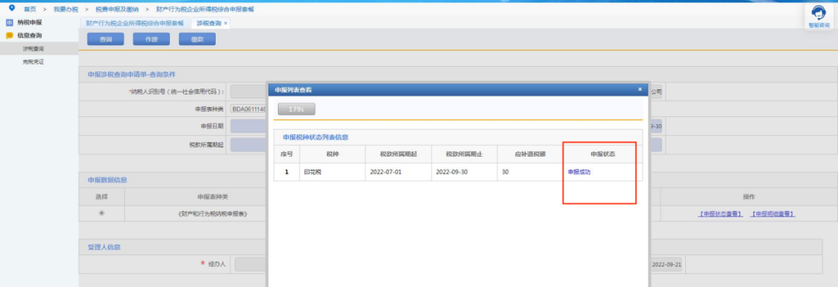Select the radio button for 财产和行为税纳税申报表
Viewport: 838px width, 287px height.
pos(102,213)
